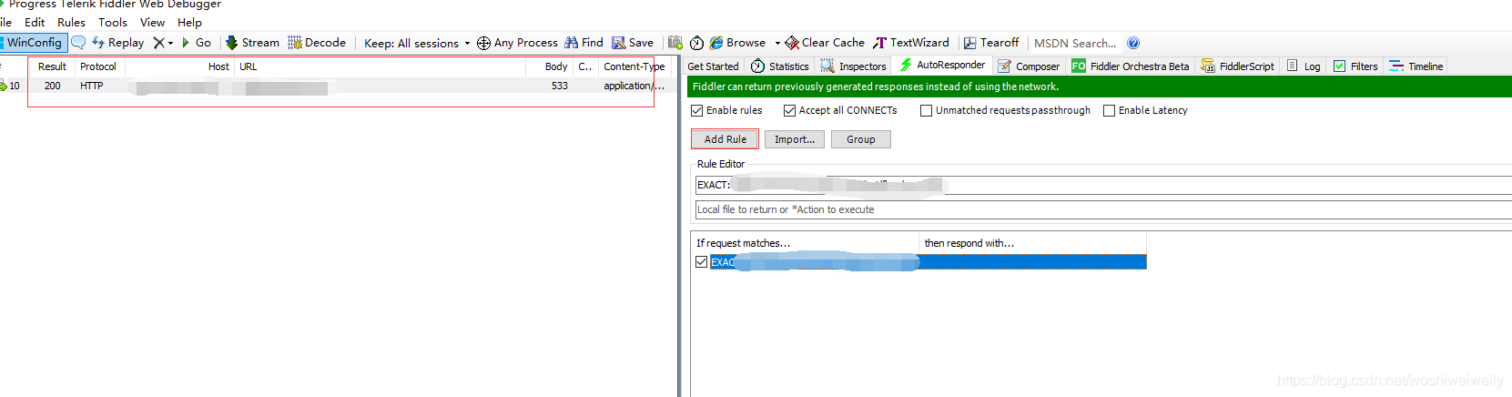Switch to the Filters tab
This screenshot has height=397, width=1512.
pos(1355,66)
